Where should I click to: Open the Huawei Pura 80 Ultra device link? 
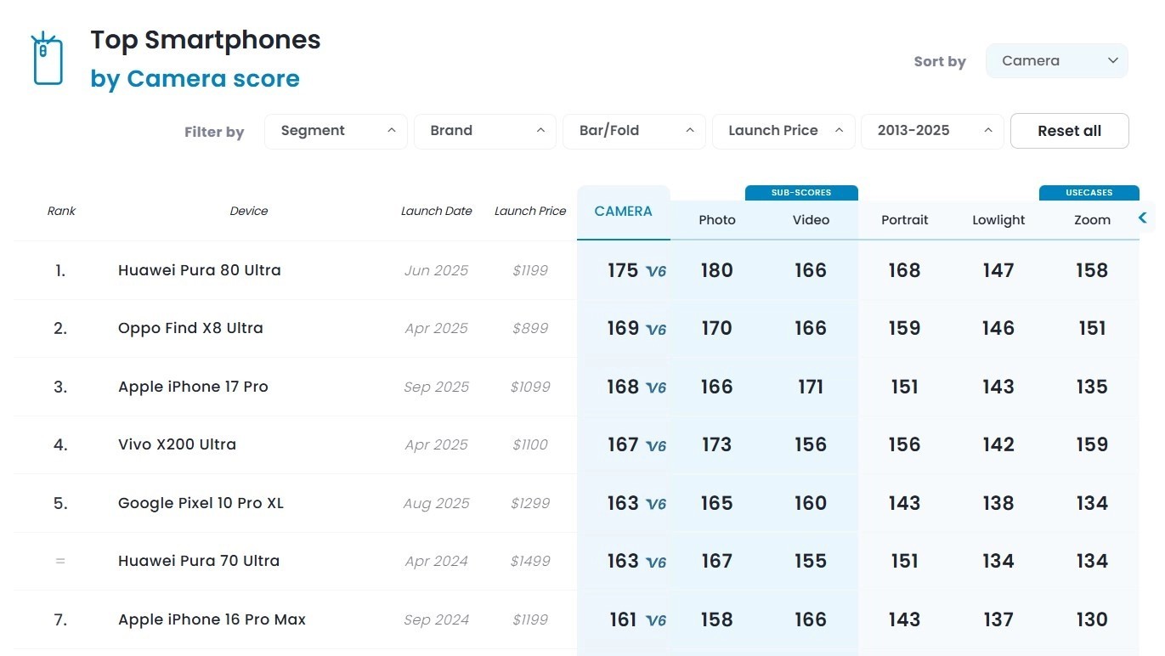point(199,270)
